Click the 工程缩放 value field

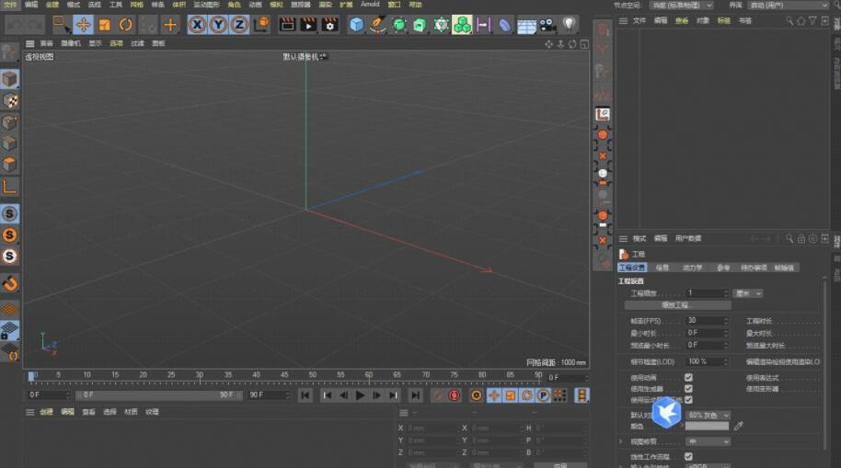(x=705, y=293)
